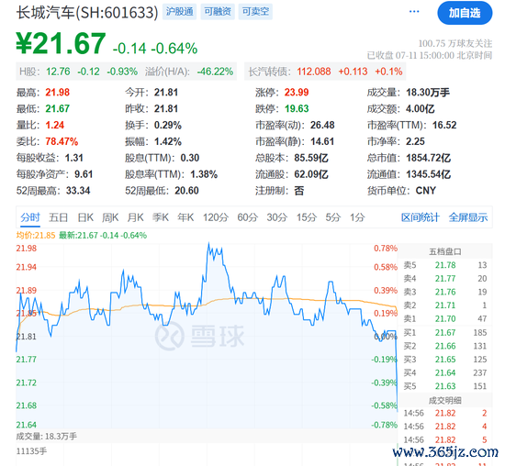Screen dimensions: 505x466
Task: Open the three-dot more options menu
Action: [414, 12]
